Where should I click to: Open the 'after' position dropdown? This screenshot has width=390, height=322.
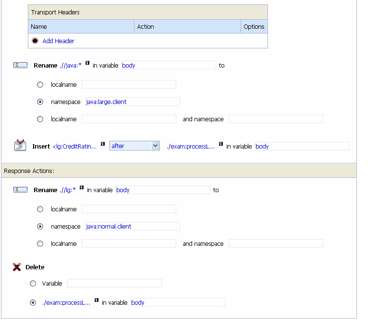134,146
